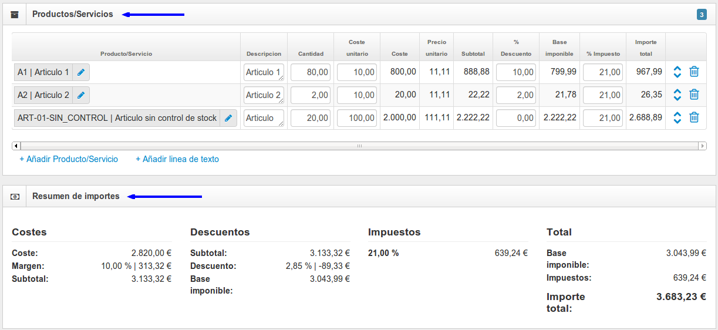Delete the ART-01-SIN_CONTROL row
Screen dimensions: 718x330
click(694, 117)
